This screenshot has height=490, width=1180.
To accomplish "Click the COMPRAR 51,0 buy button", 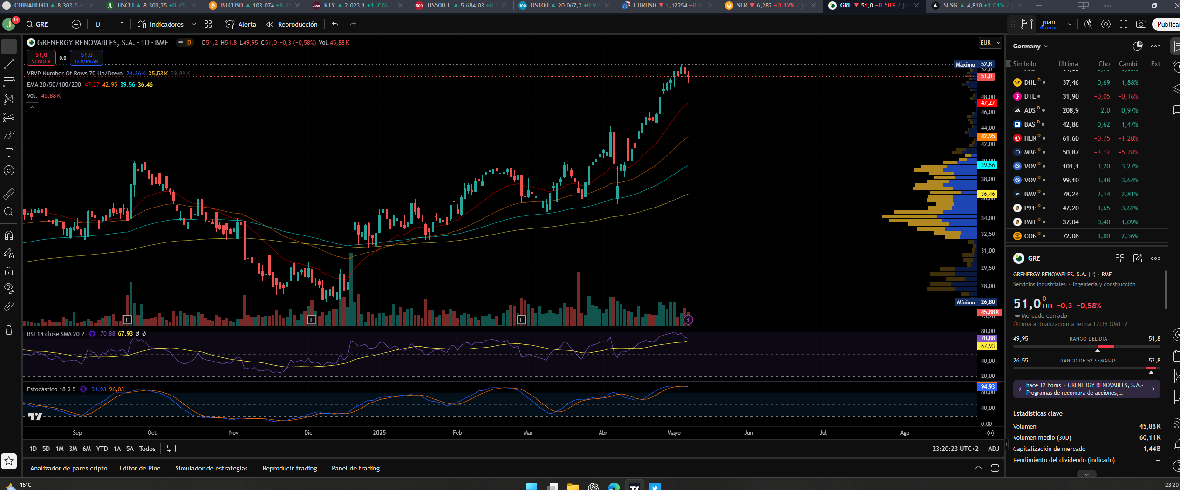I will point(86,58).
